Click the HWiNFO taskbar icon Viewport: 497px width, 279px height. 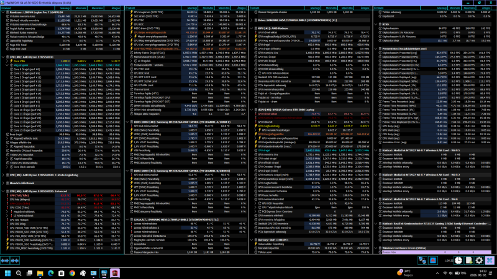pyautogui.click(x=104, y=273)
